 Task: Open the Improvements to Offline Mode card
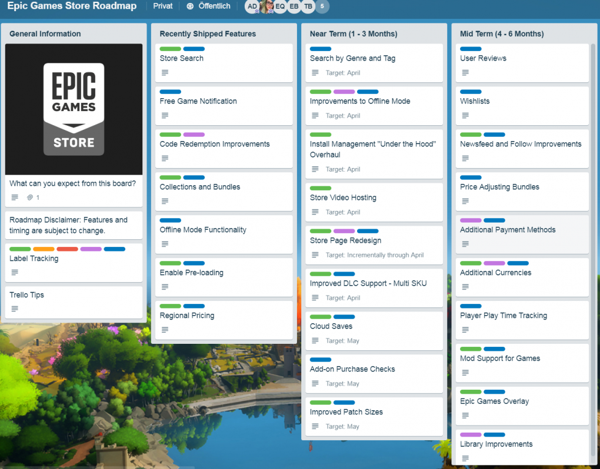[374, 106]
